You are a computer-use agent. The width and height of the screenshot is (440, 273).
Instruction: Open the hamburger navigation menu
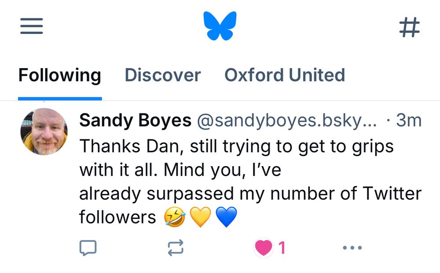[32, 26]
